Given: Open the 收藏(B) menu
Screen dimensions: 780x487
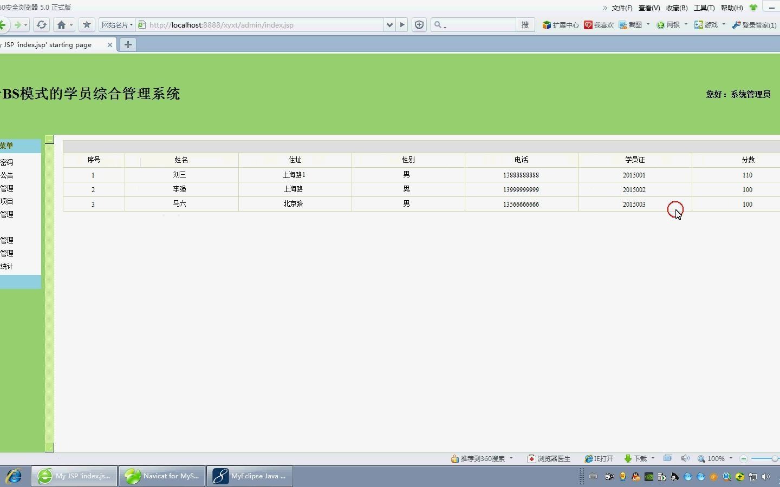Looking at the screenshot, I should click(677, 8).
